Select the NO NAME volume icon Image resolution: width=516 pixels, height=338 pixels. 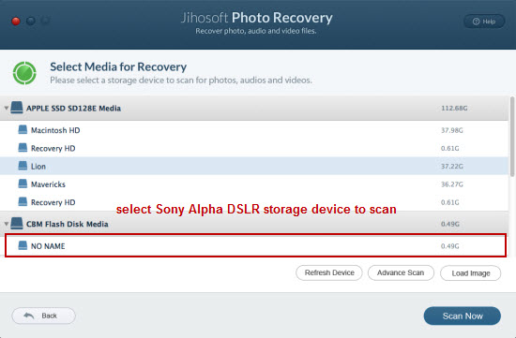coord(23,245)
